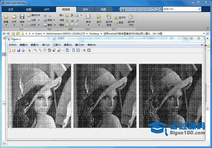Viewport: 212px width, 148px height.
Task: Click the middle dithered Lena image
Action: tap(105, 96)
